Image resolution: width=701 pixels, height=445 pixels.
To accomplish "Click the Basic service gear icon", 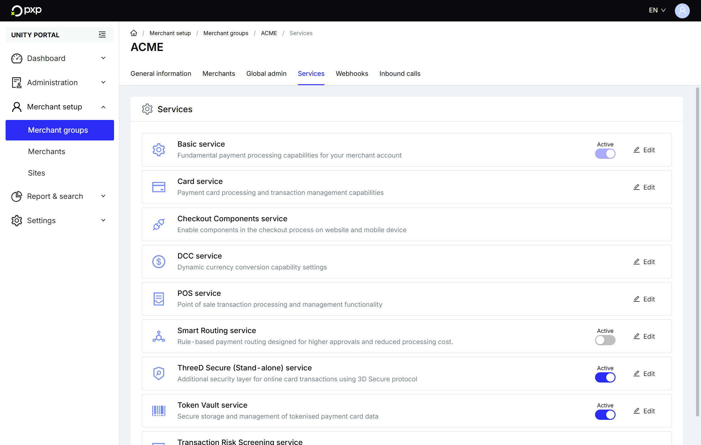I will coord(159,150).
